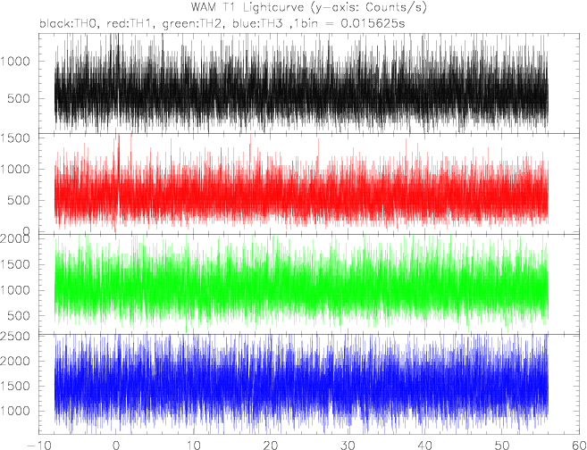The height and width of the screenshot is (450, 587).
Task: Click the "500" y-label of the green panel
Action: [19, 316]
